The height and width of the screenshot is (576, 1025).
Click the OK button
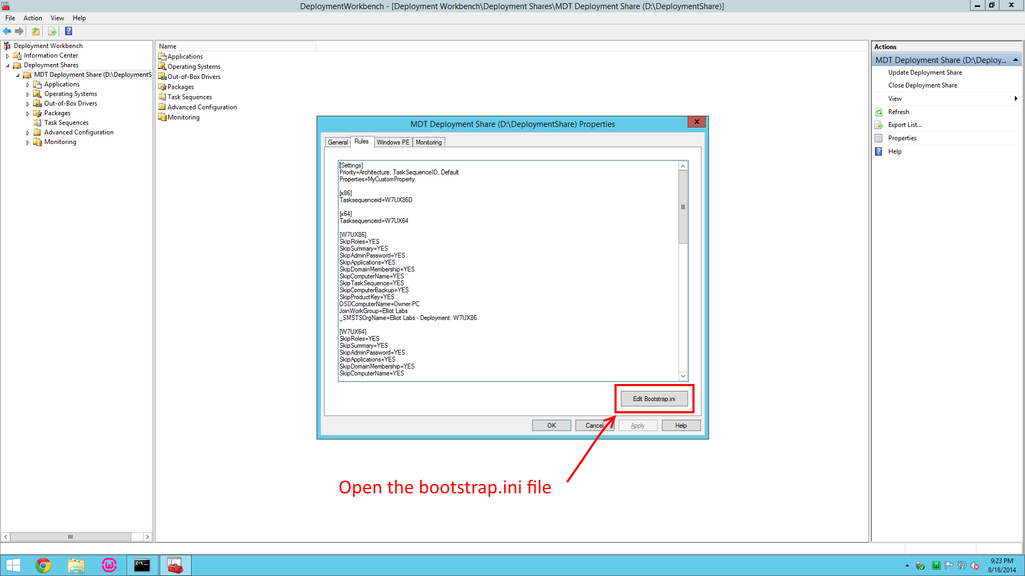coord(551,426)
